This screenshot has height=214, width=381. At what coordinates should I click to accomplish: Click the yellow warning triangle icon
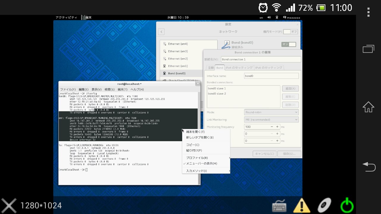point(302,206)
